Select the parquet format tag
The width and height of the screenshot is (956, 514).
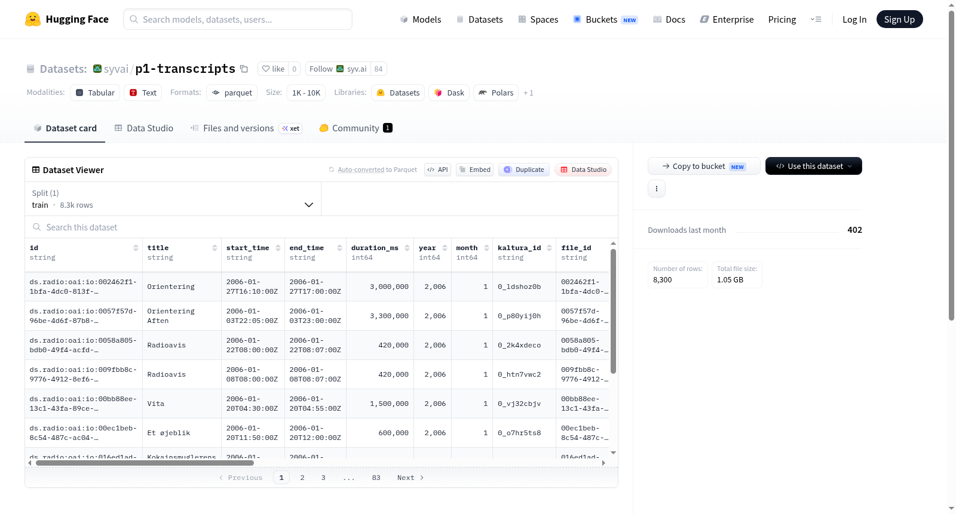[x=232, y=93]
